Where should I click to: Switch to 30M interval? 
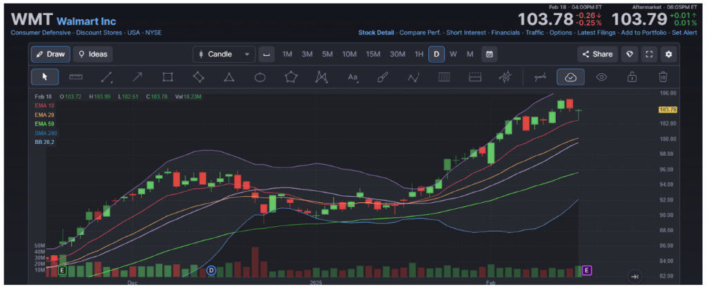[x=397, y=54]
